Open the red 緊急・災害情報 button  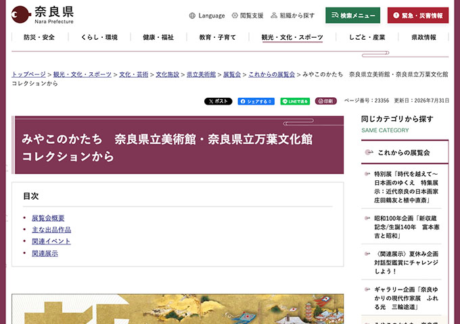(x=418, y=16)
